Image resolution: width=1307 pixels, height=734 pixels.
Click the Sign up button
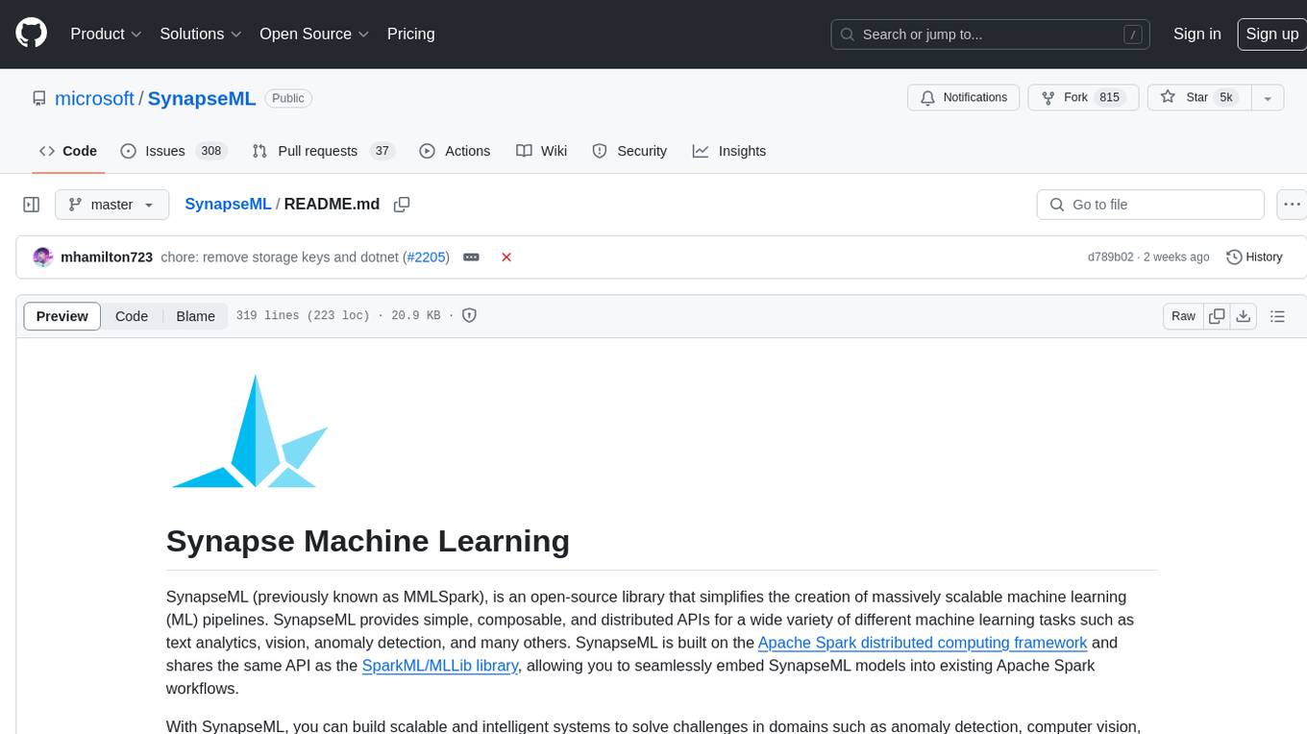click(1271, 34)
